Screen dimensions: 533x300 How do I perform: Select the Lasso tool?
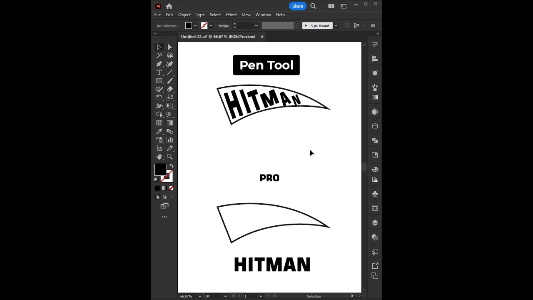170,55
